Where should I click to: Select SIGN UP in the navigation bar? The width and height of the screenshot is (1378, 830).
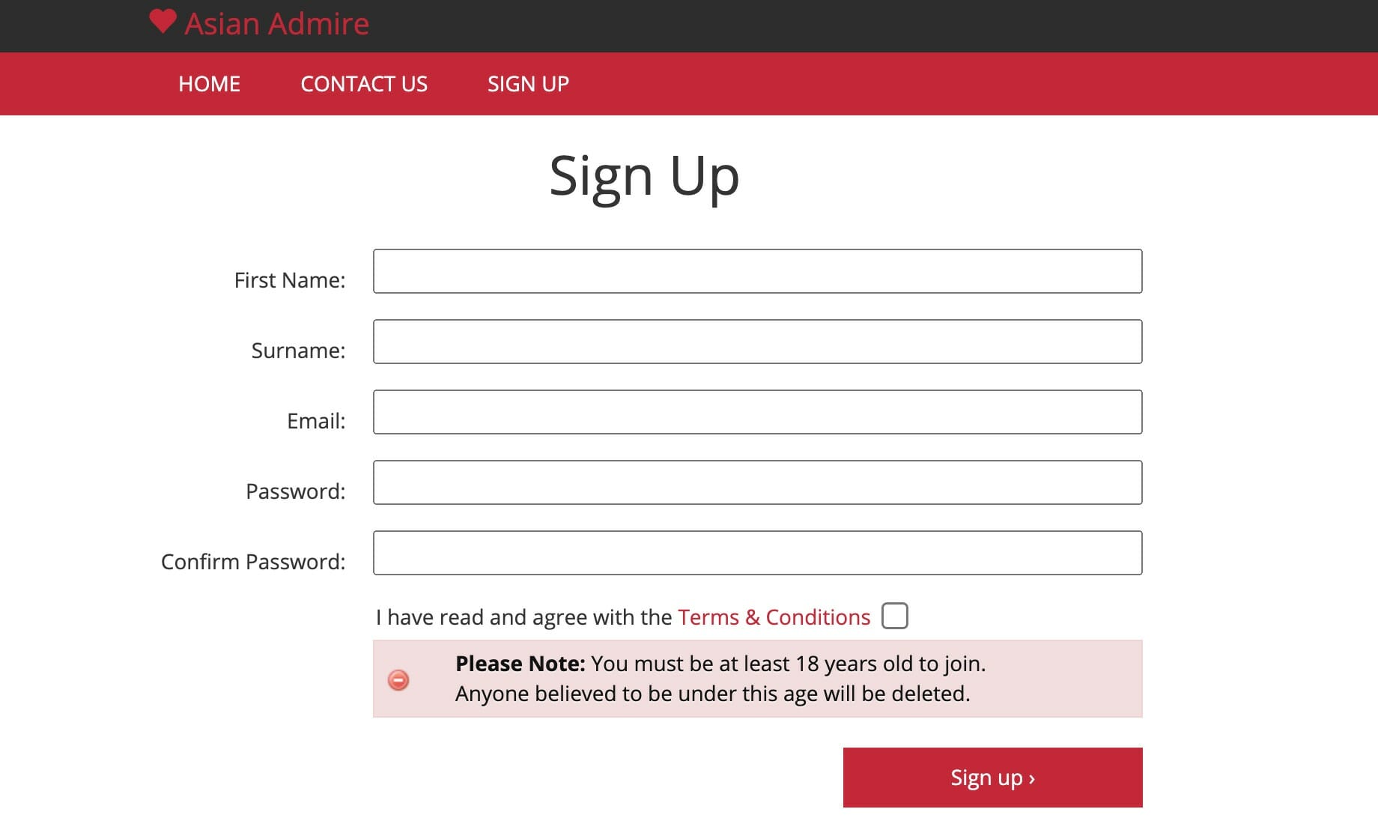point(528,84)
